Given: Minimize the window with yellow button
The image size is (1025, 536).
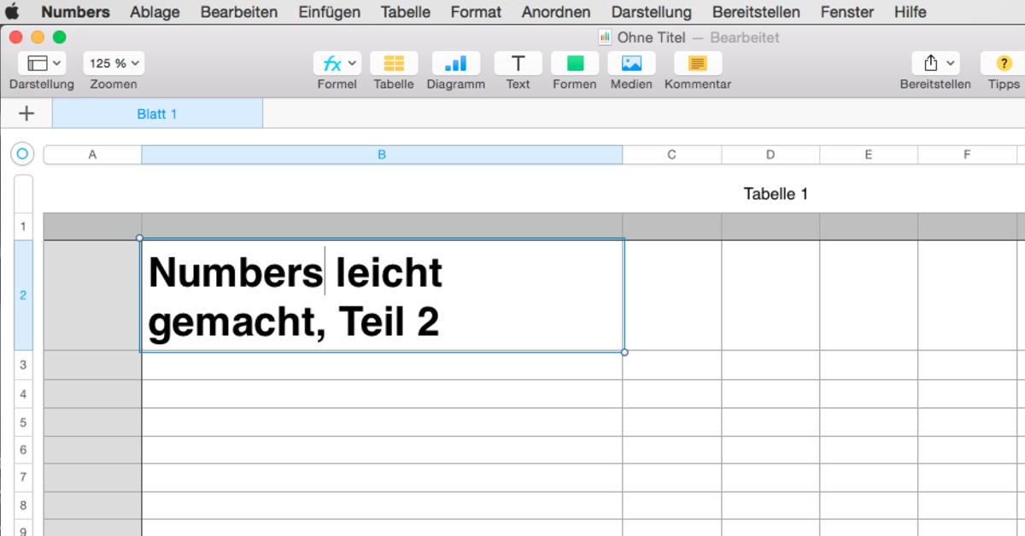Looking at the screenshot, I should click(38, 37).
